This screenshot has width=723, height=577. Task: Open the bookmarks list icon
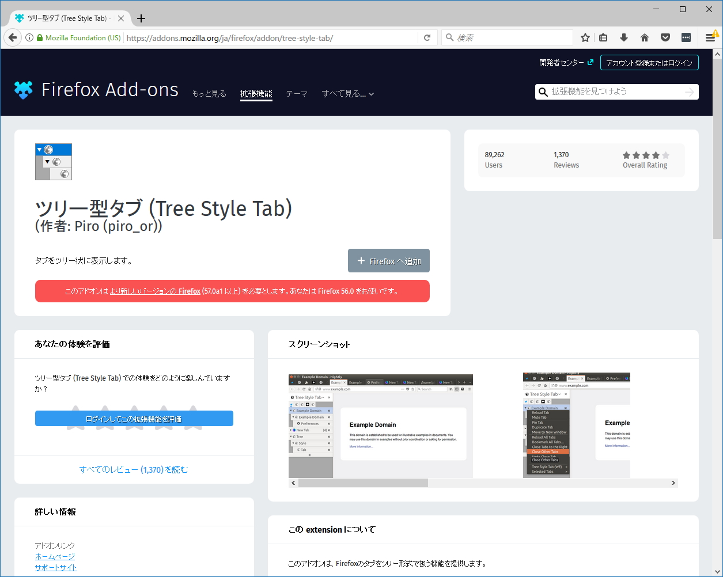603,38
